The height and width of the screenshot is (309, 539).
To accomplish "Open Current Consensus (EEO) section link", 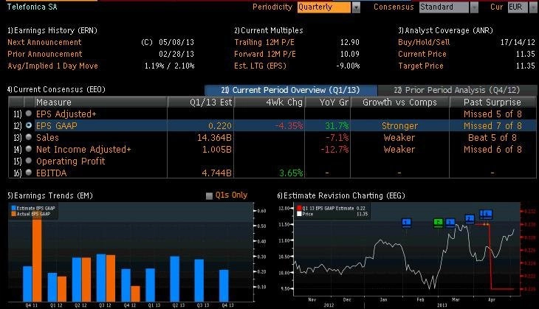I will point(56,90).
